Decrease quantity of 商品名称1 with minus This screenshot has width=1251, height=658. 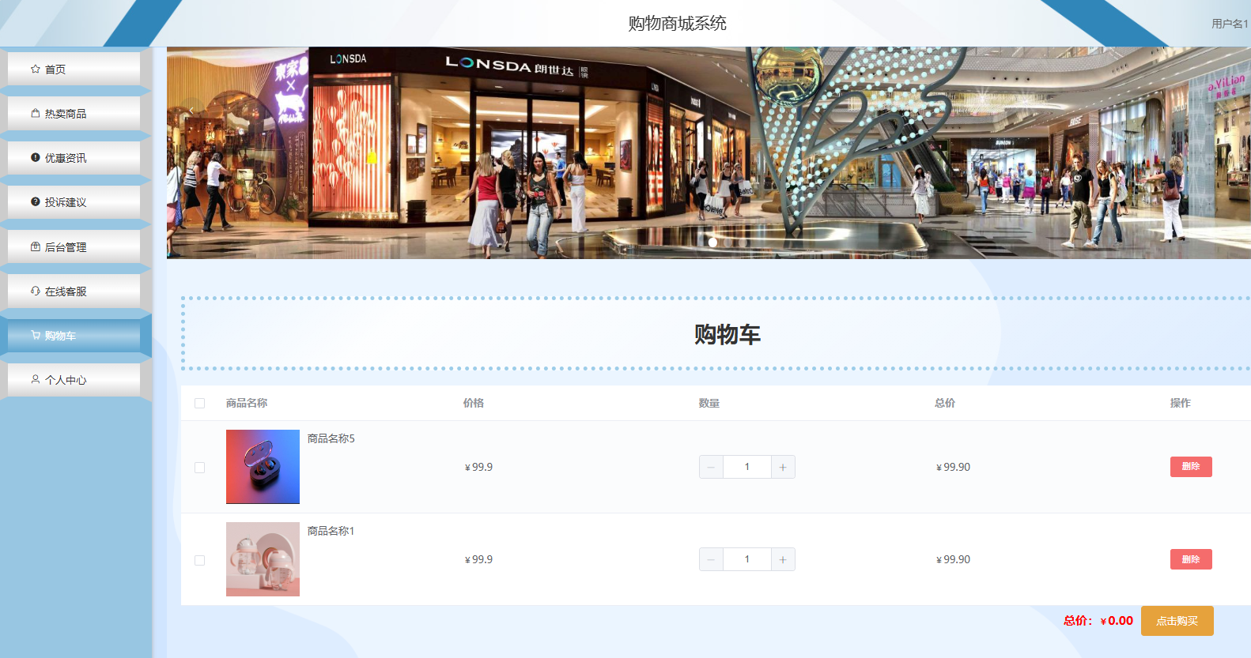pyautogui.click(x=711, y=559)
